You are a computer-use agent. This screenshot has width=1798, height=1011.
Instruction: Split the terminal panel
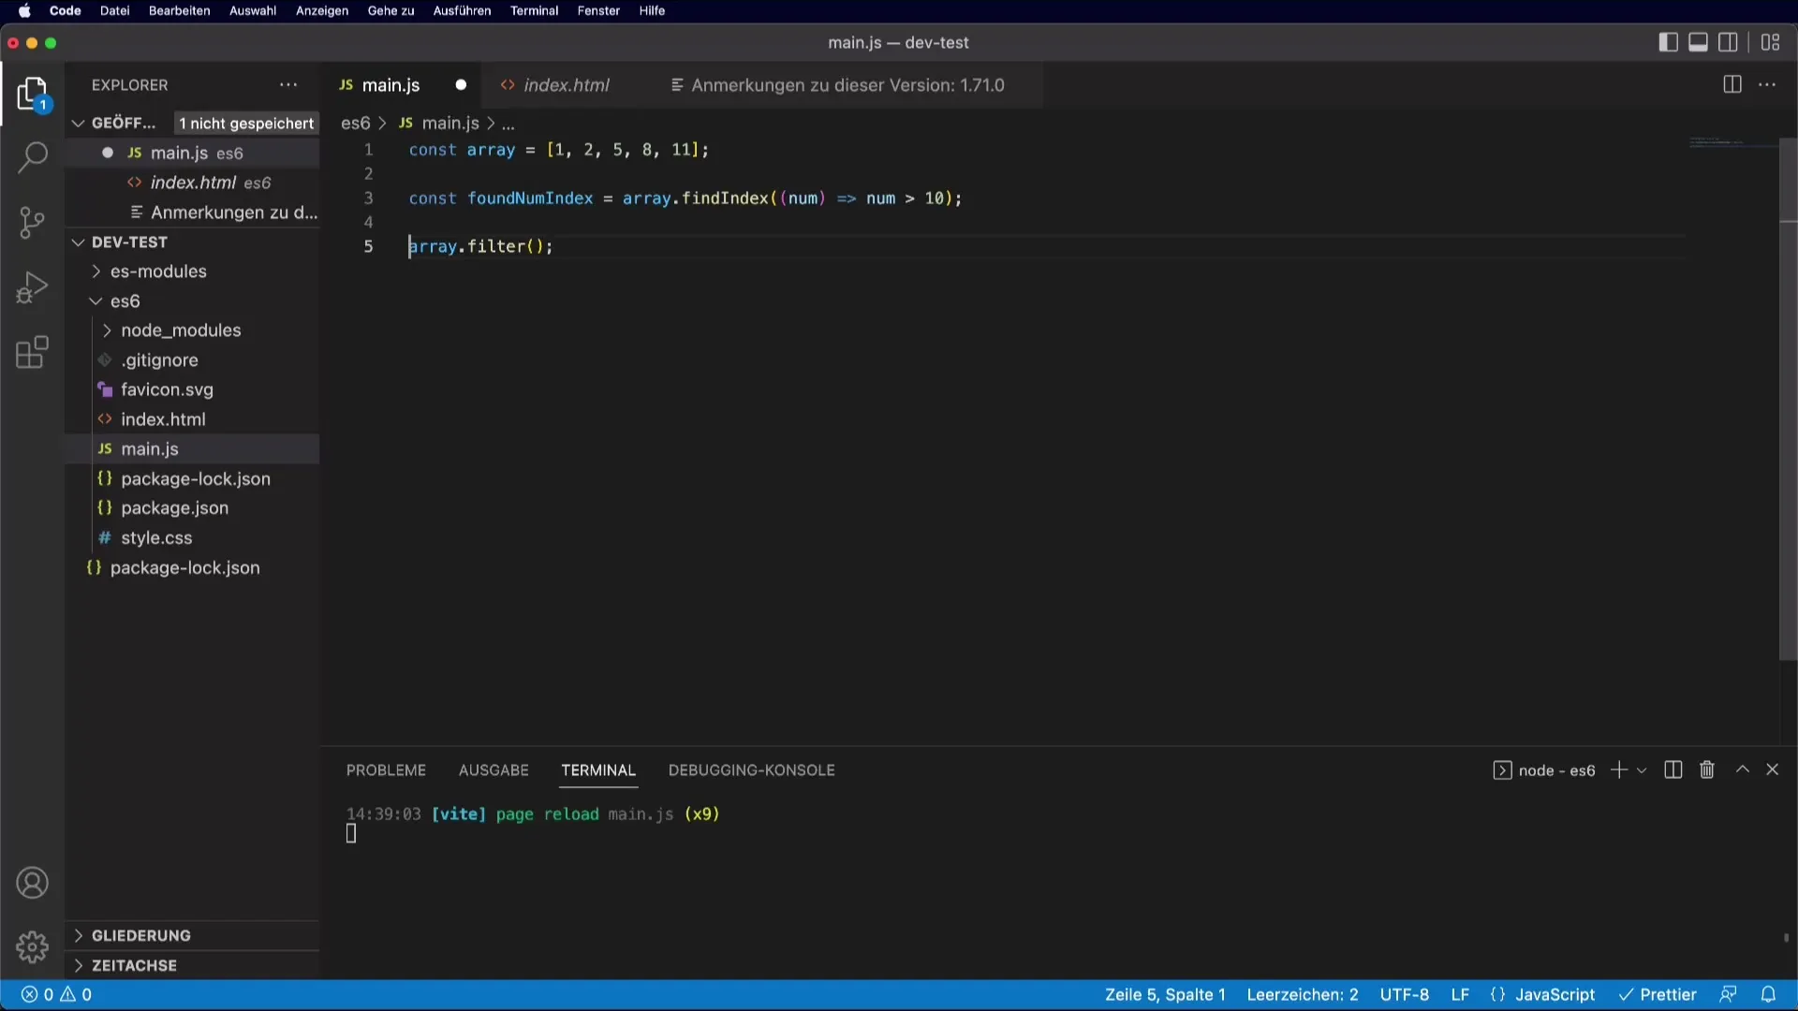tap(1673, 769)
